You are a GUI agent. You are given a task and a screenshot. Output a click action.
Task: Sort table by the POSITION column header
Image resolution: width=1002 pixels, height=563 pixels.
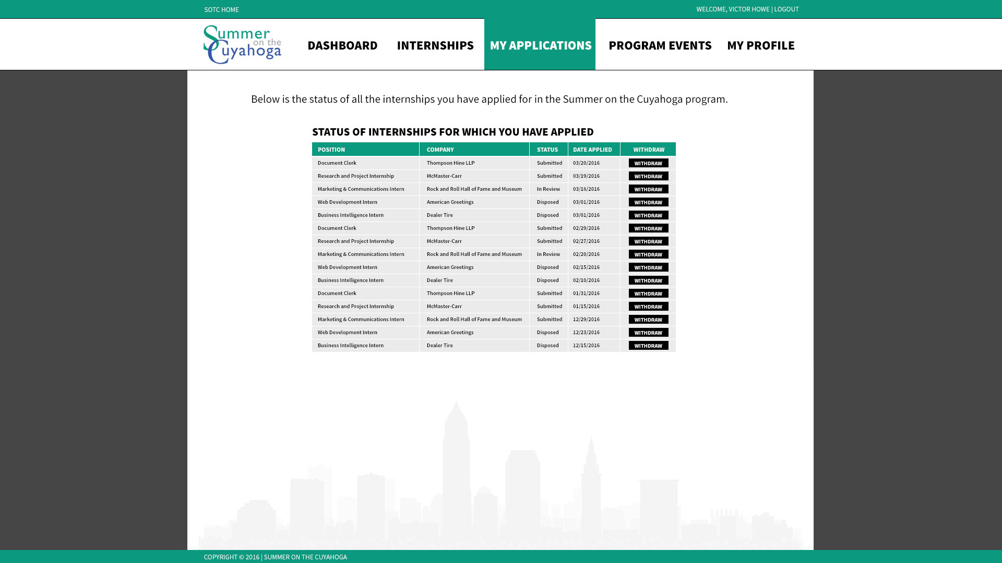click(331, 150)
